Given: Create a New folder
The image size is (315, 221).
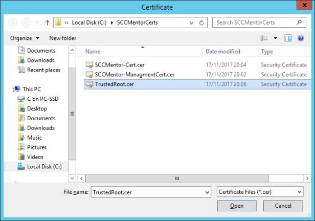Looking at the screenshot, I should click(x=63, y=38).
